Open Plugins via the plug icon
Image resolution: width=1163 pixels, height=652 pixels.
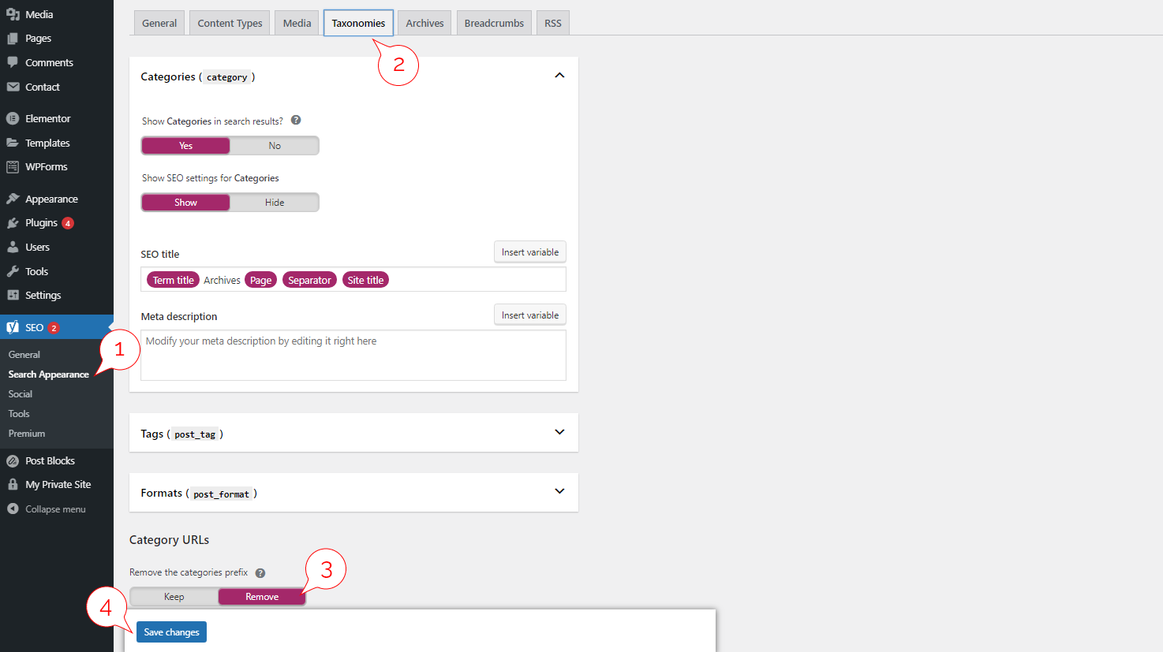coord(13,223)
